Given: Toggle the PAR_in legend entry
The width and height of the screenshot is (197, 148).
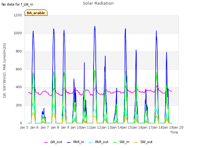Looking at the screenshot, I should [75, 142].
